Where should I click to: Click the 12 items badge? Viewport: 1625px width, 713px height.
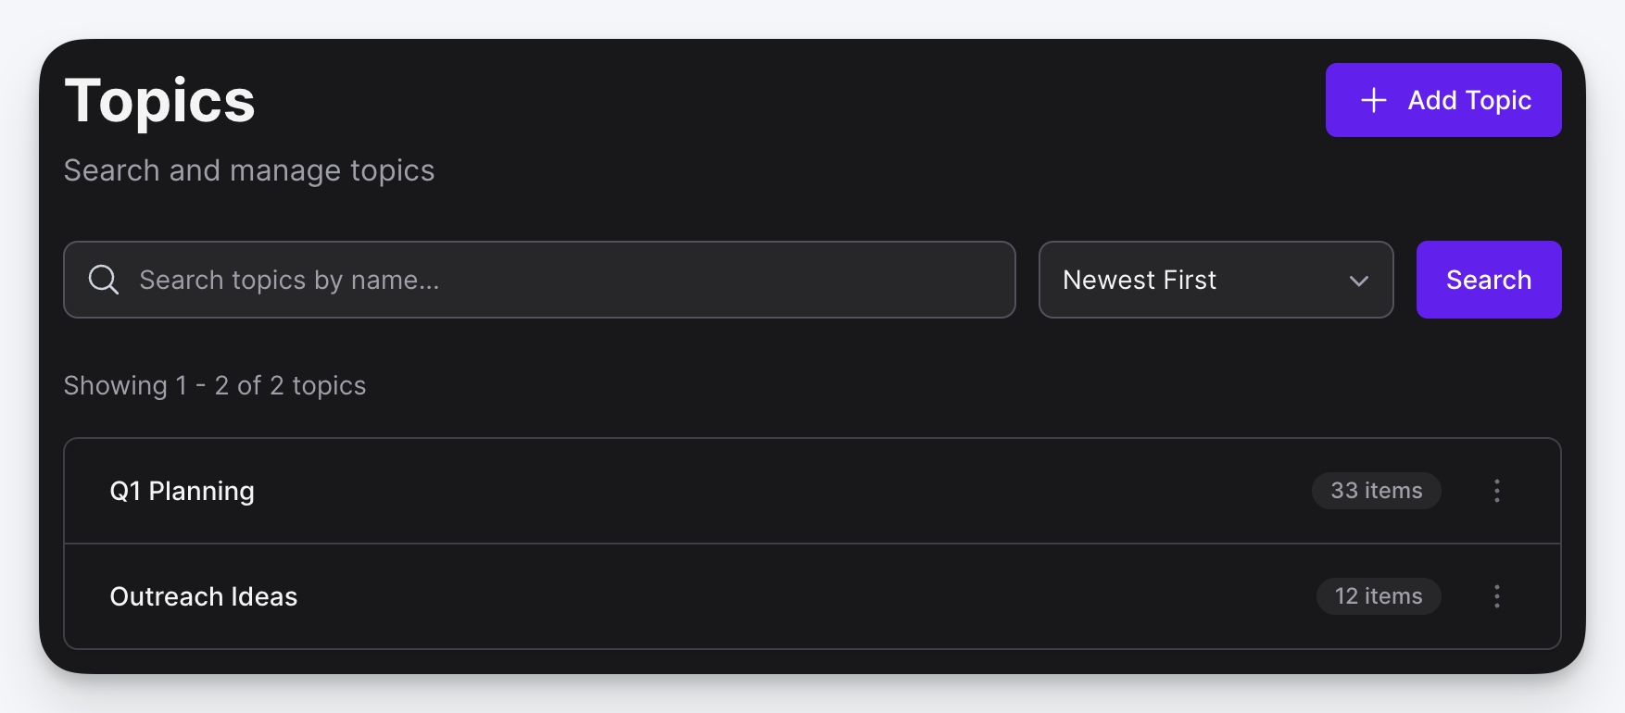[1378, 596]
